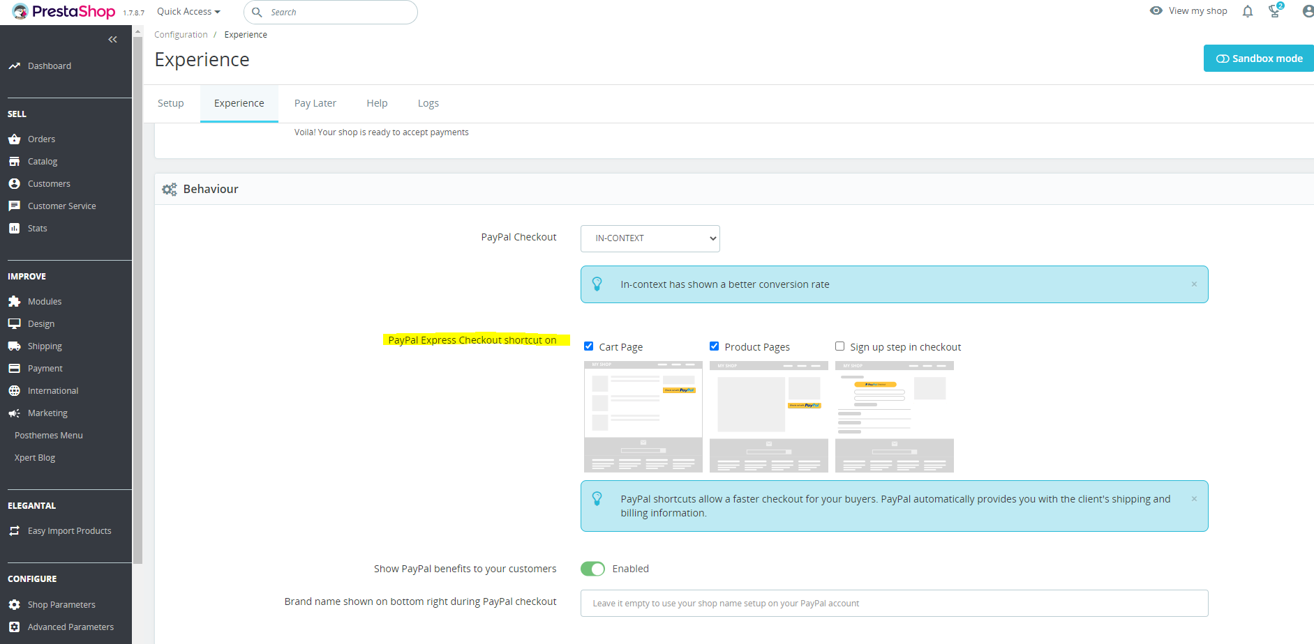Screen dimensions: 1314x644
Task: Toggle Show PayPal benefits switch
Action: [593, 569]
